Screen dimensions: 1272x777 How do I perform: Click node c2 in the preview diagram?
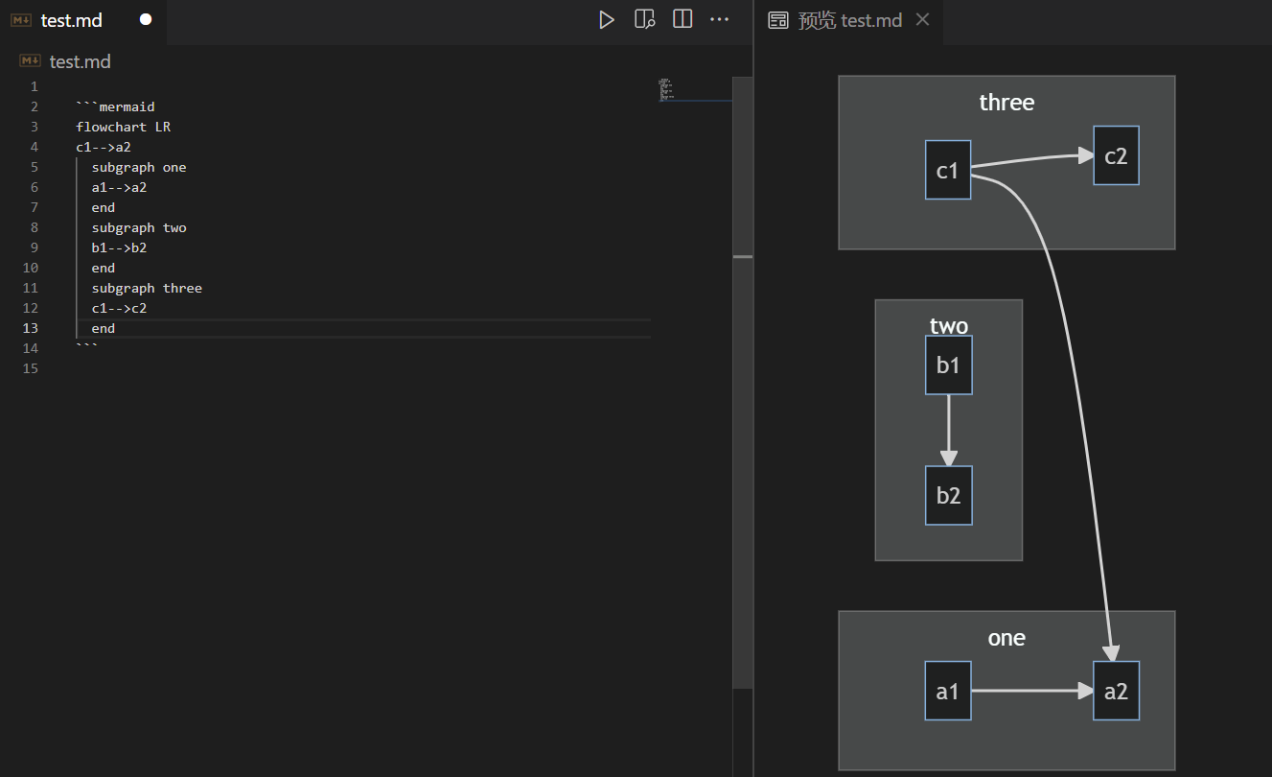[x=1116, y=155]
